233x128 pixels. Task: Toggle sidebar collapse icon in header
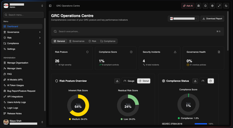point(50,6)
